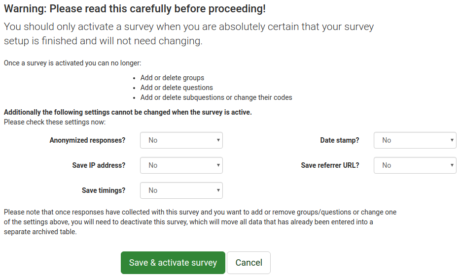Click the arrow on Save referrer URL select
The width and height of the screenshot is (461, 277).
[x=452, y=165]
